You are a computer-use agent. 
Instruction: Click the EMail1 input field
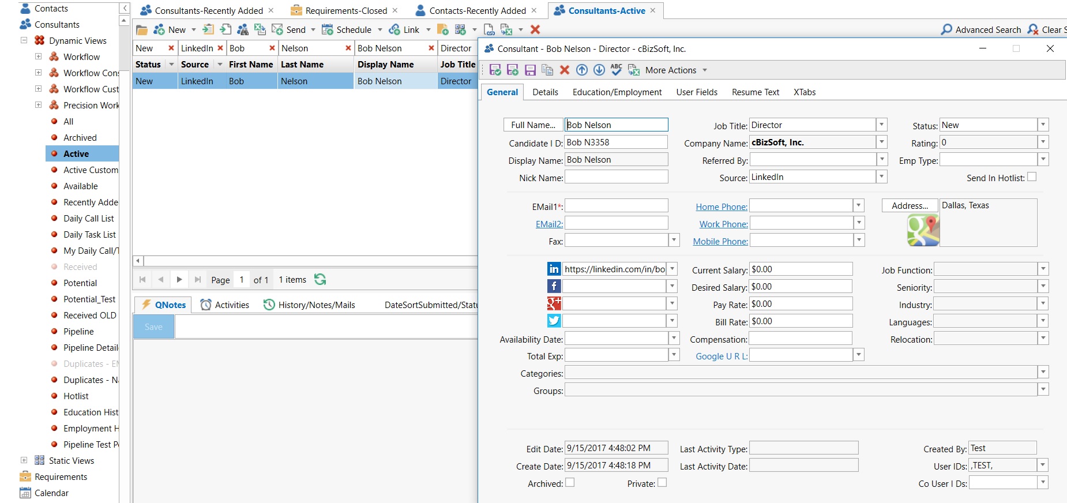(616, 205)
